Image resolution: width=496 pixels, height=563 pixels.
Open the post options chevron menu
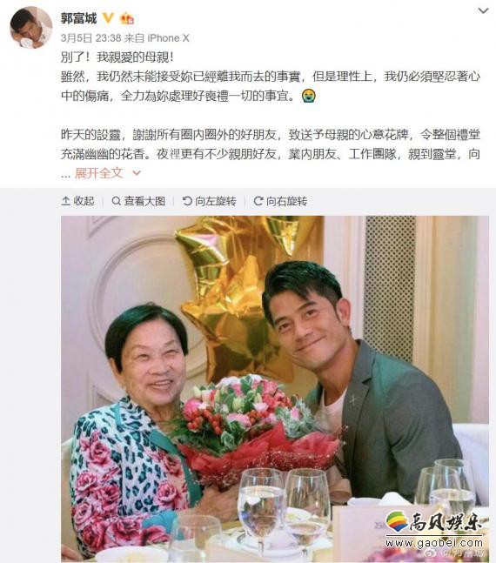(483, 10)
